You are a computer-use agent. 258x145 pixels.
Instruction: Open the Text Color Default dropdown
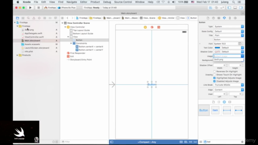coord(232,48)
